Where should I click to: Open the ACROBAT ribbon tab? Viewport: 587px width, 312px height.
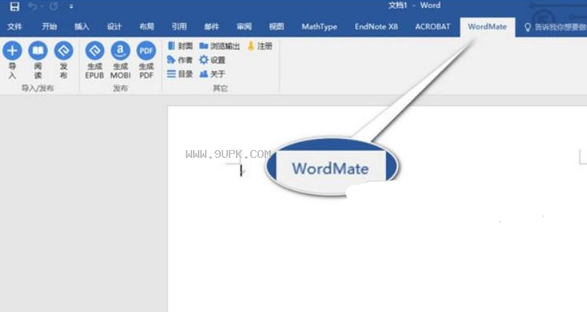(433, 26)
